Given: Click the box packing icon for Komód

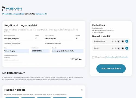Looking at the screenshot, I should coord(123,48).
